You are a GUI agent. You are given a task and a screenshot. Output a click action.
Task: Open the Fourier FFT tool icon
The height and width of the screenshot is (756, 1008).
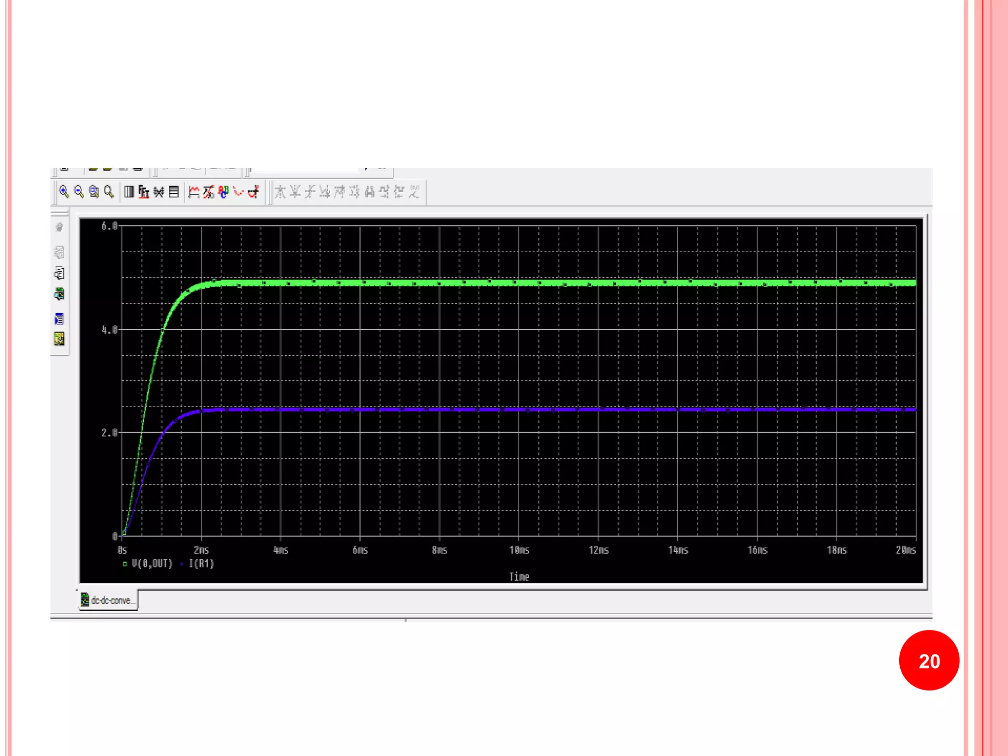tap(144, 191)
